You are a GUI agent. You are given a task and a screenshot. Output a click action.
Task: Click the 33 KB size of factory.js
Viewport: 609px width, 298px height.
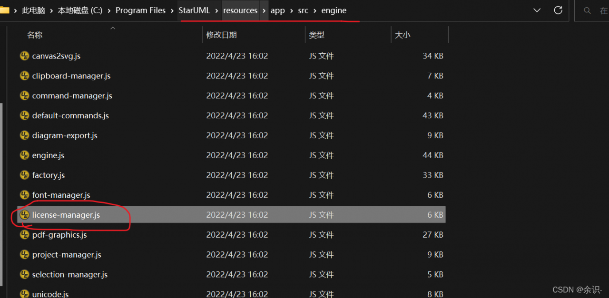point(433,175)
